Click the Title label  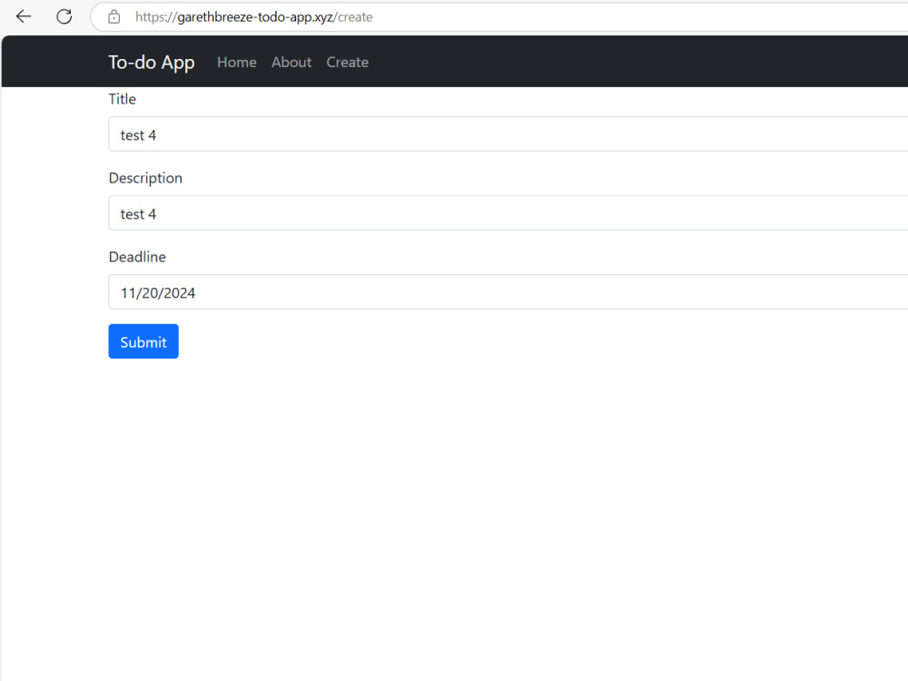123,99
